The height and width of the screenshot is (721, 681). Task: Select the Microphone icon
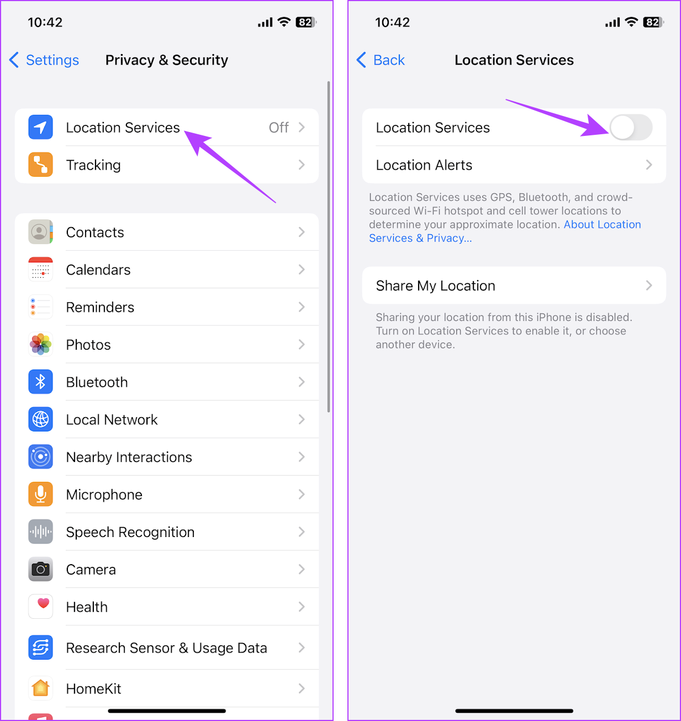click(x=40, y=494)
